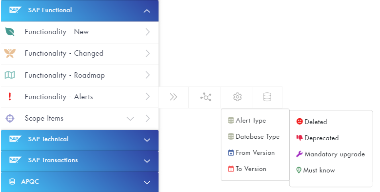This screenshot has width=380, height=192.
Task: Click the butterfly icon for Functionality - Changed
Action: click(x=10, y=53)
